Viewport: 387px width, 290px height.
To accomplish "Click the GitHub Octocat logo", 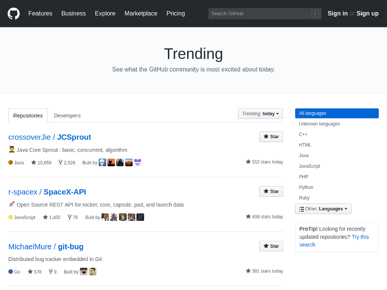I will coord(14,14).
